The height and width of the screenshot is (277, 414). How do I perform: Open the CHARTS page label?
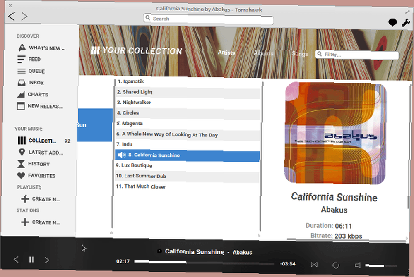(38, 94)
